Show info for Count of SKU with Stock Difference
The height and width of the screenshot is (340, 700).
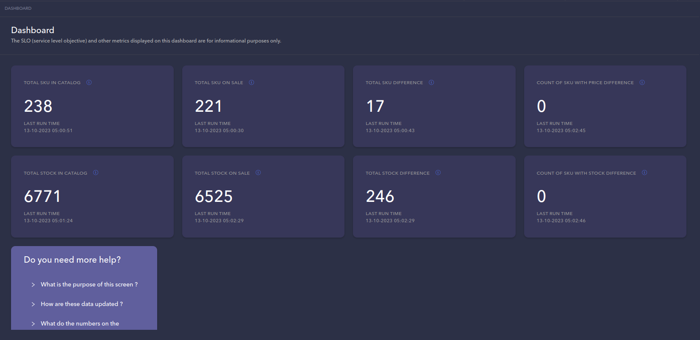[644, 173]
